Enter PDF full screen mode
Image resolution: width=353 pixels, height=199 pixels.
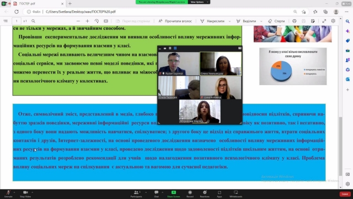(324, 21)
